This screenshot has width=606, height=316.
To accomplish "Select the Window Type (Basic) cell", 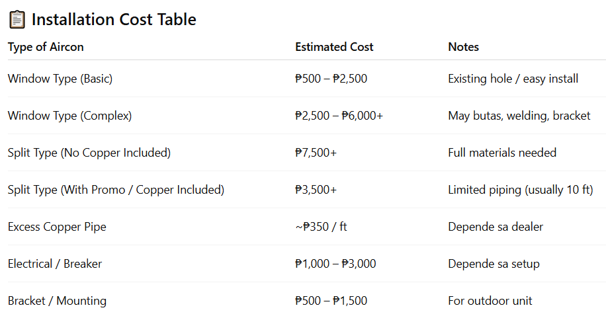I will coord(60,79).
